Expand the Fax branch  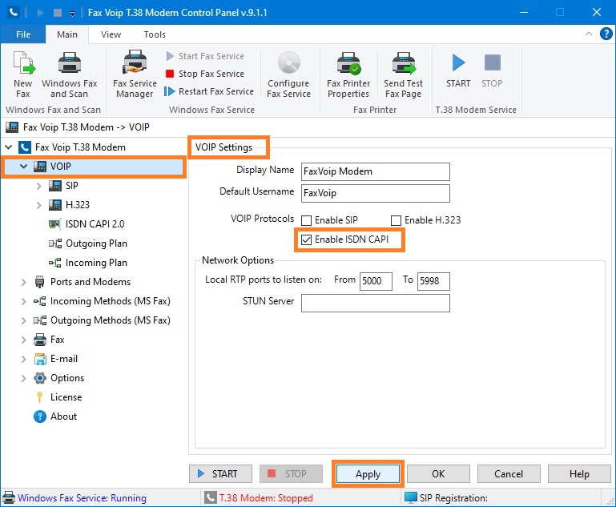click(x=23, y=340)
